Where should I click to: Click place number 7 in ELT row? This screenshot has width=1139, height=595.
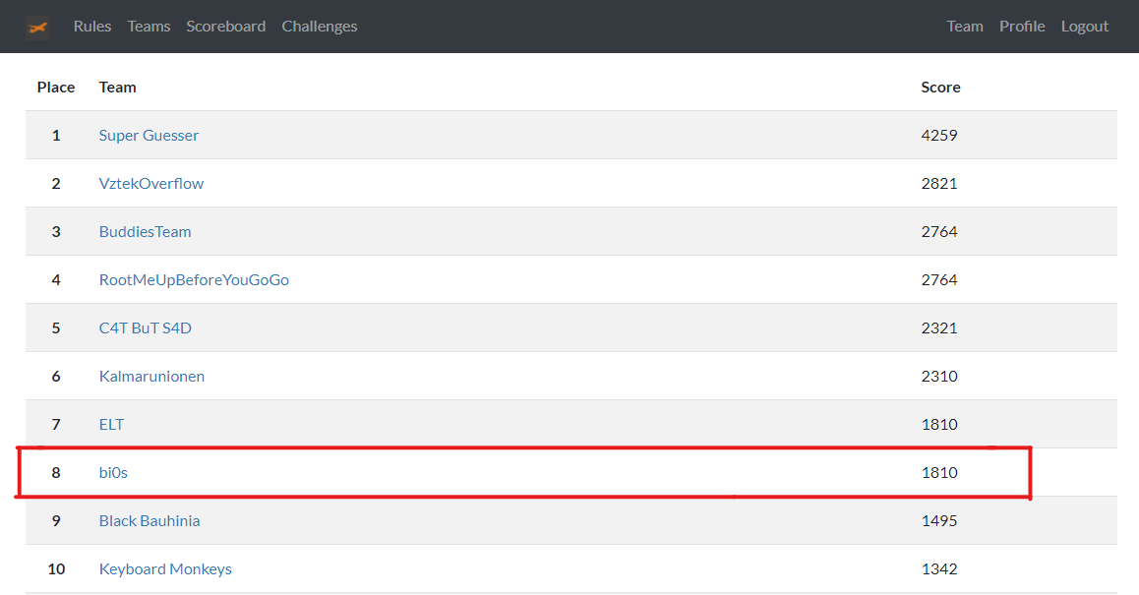point(56,424)
